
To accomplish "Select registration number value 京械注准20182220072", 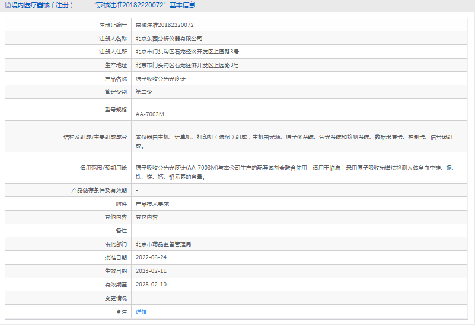I will pos(164,25).
